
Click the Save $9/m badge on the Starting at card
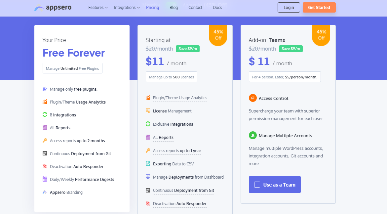point(188,49)
